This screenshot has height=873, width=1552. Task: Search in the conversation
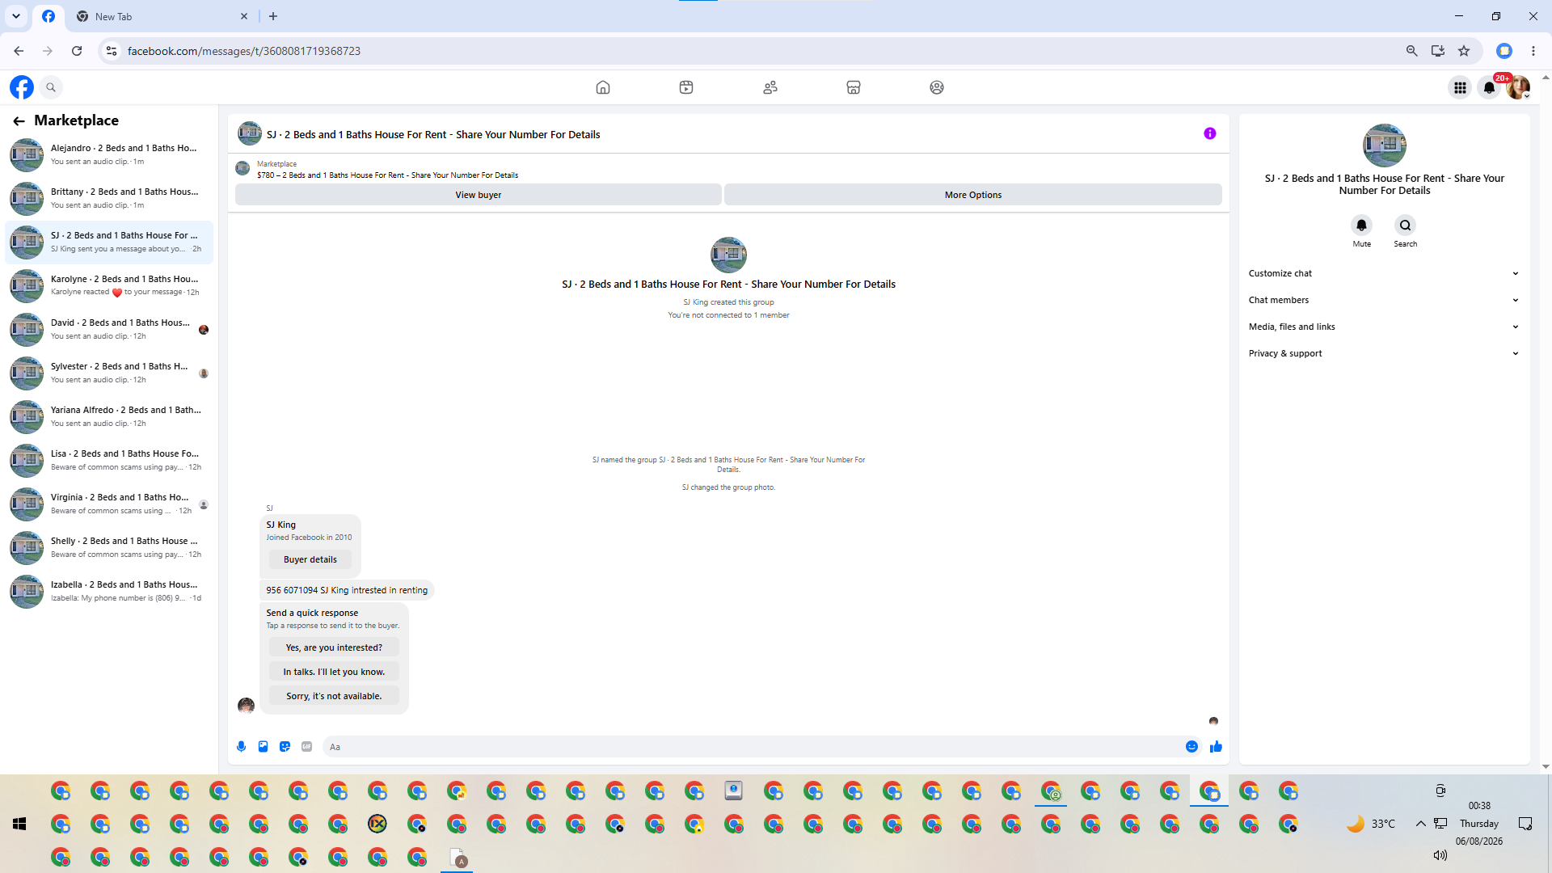tap(1406, 226)
